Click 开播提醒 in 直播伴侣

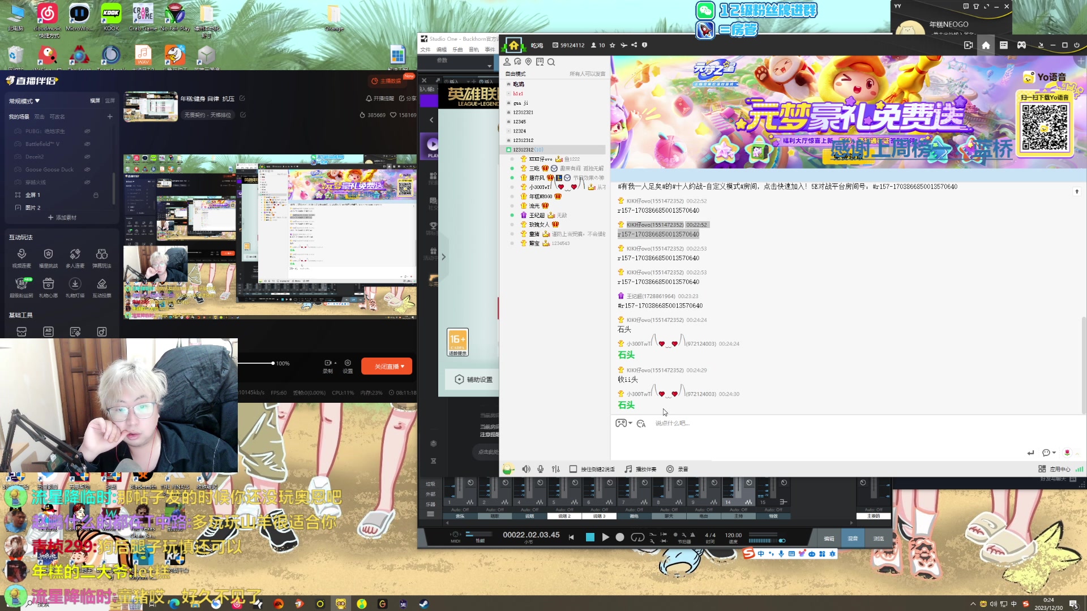380,98
